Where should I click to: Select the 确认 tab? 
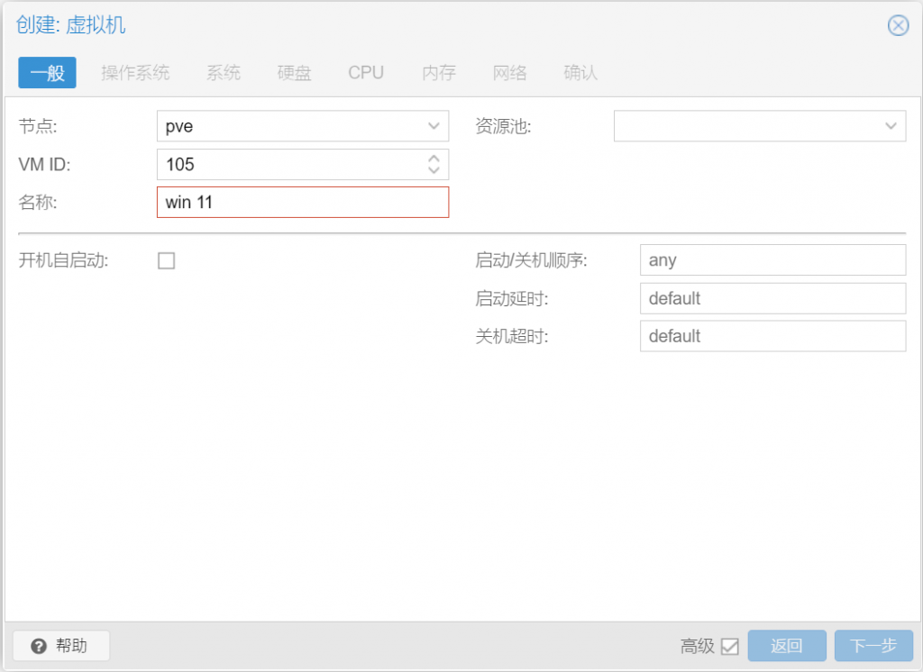coord(579,72)
